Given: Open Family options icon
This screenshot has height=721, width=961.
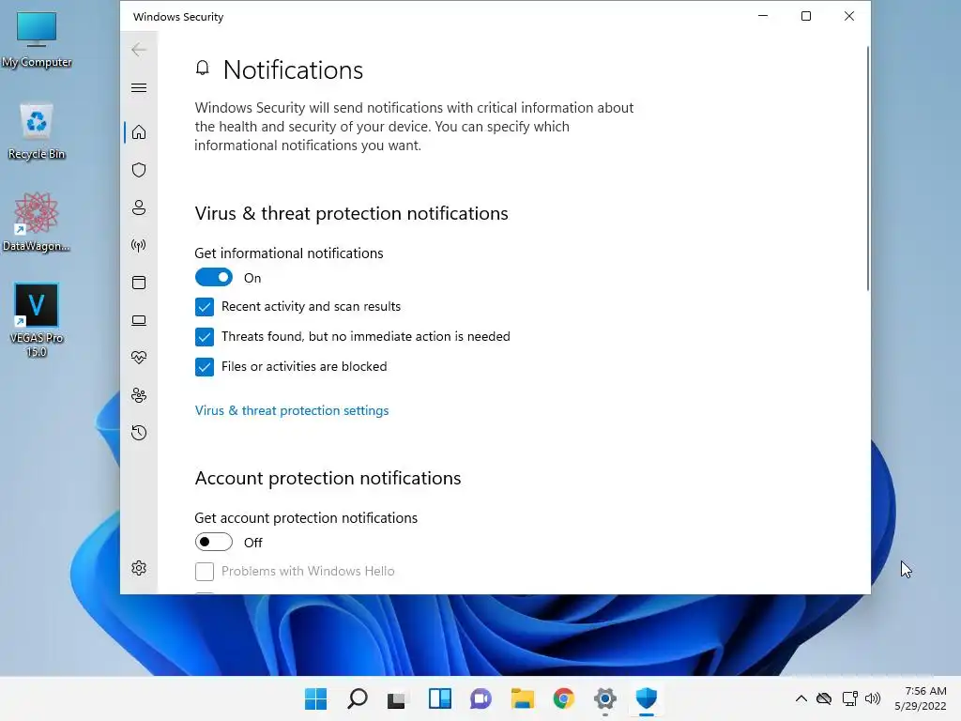Looking at the screenshot, I should [x=139, y=395].
